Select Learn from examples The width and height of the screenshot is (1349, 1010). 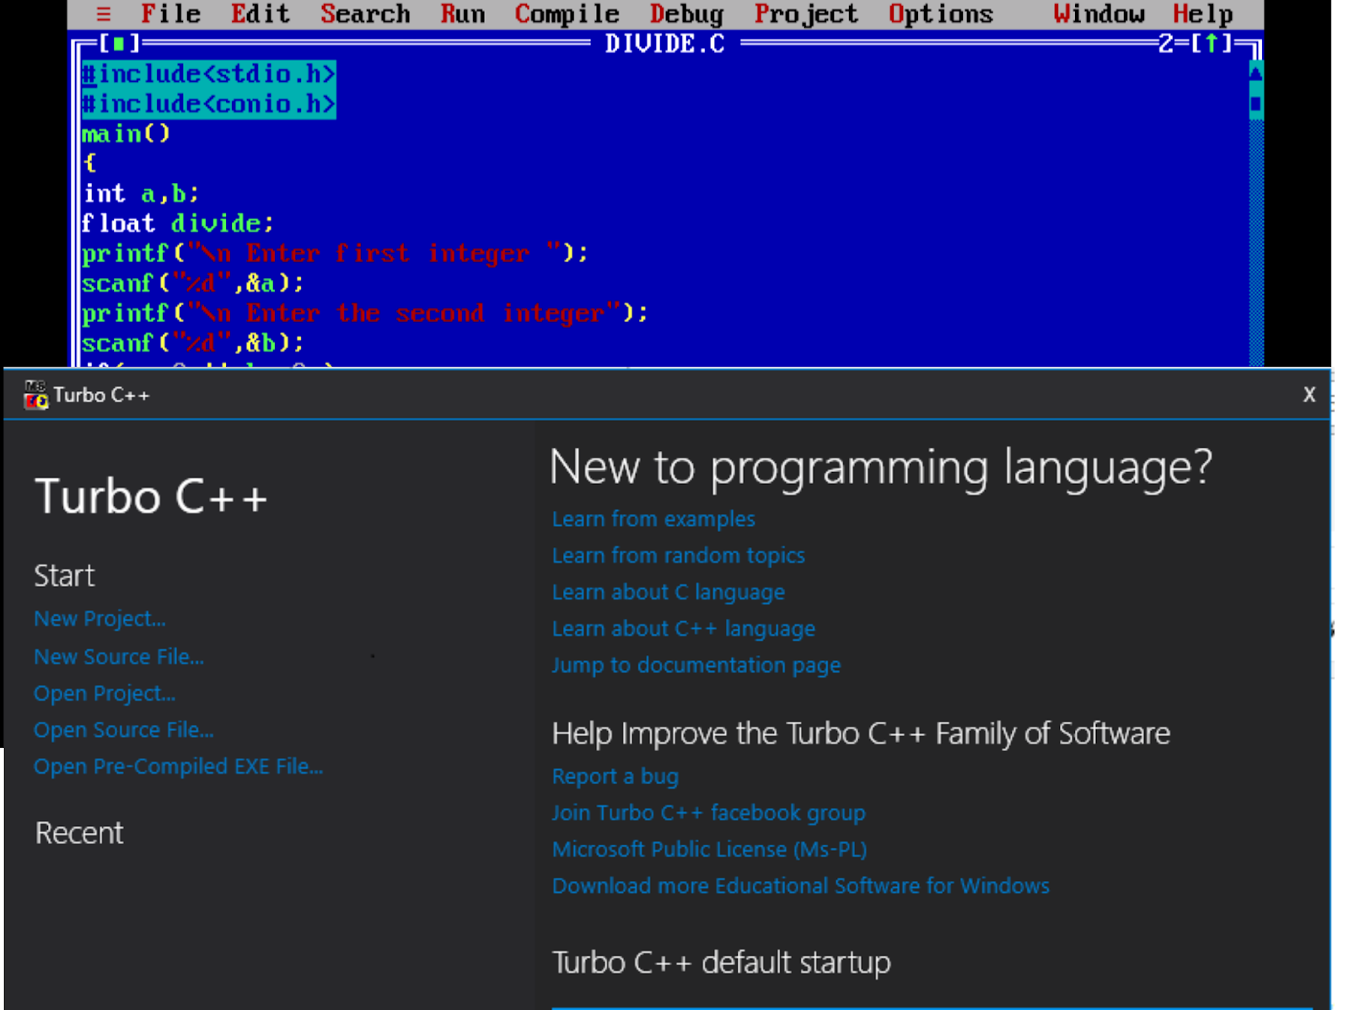(x=653, y=519)
